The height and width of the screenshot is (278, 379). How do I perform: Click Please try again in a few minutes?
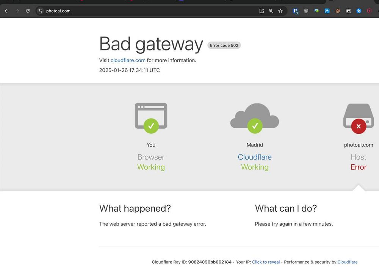pyautogui.click(x=294, y=224)
